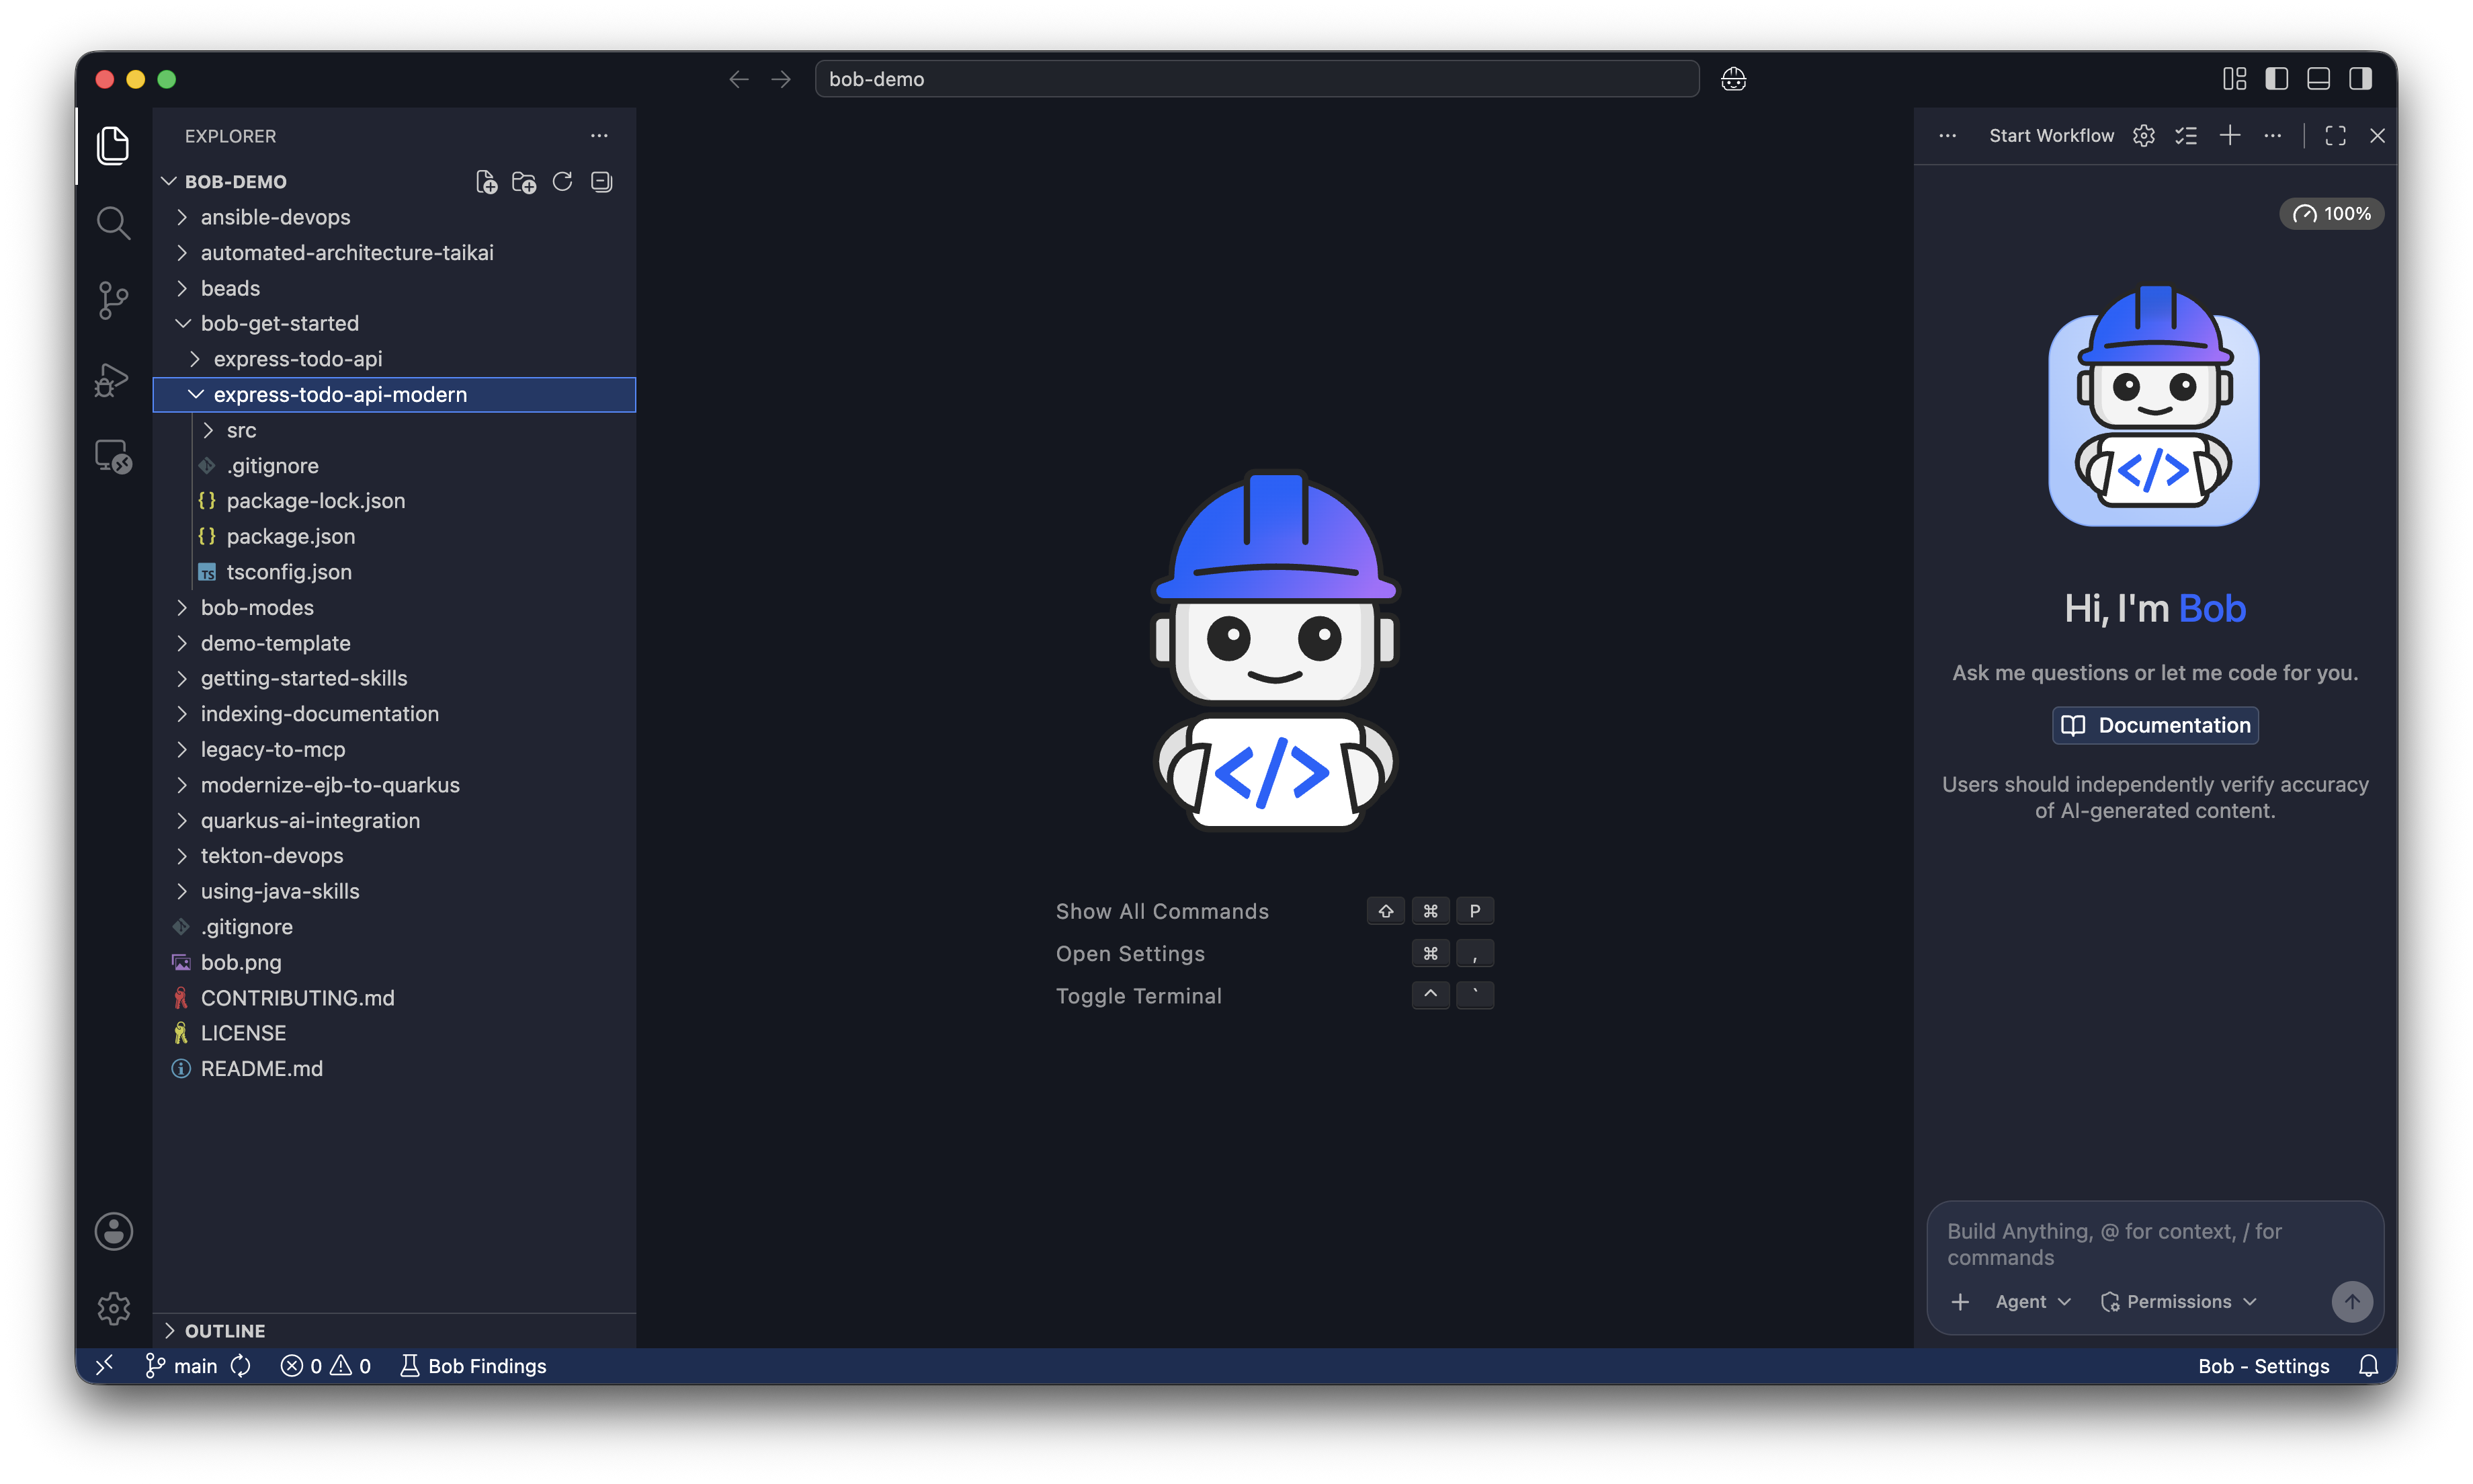This screenshot has height=1484, width=2473.
Task: Expand the automated-architecture-taikai folder
Action: (394, 253)
